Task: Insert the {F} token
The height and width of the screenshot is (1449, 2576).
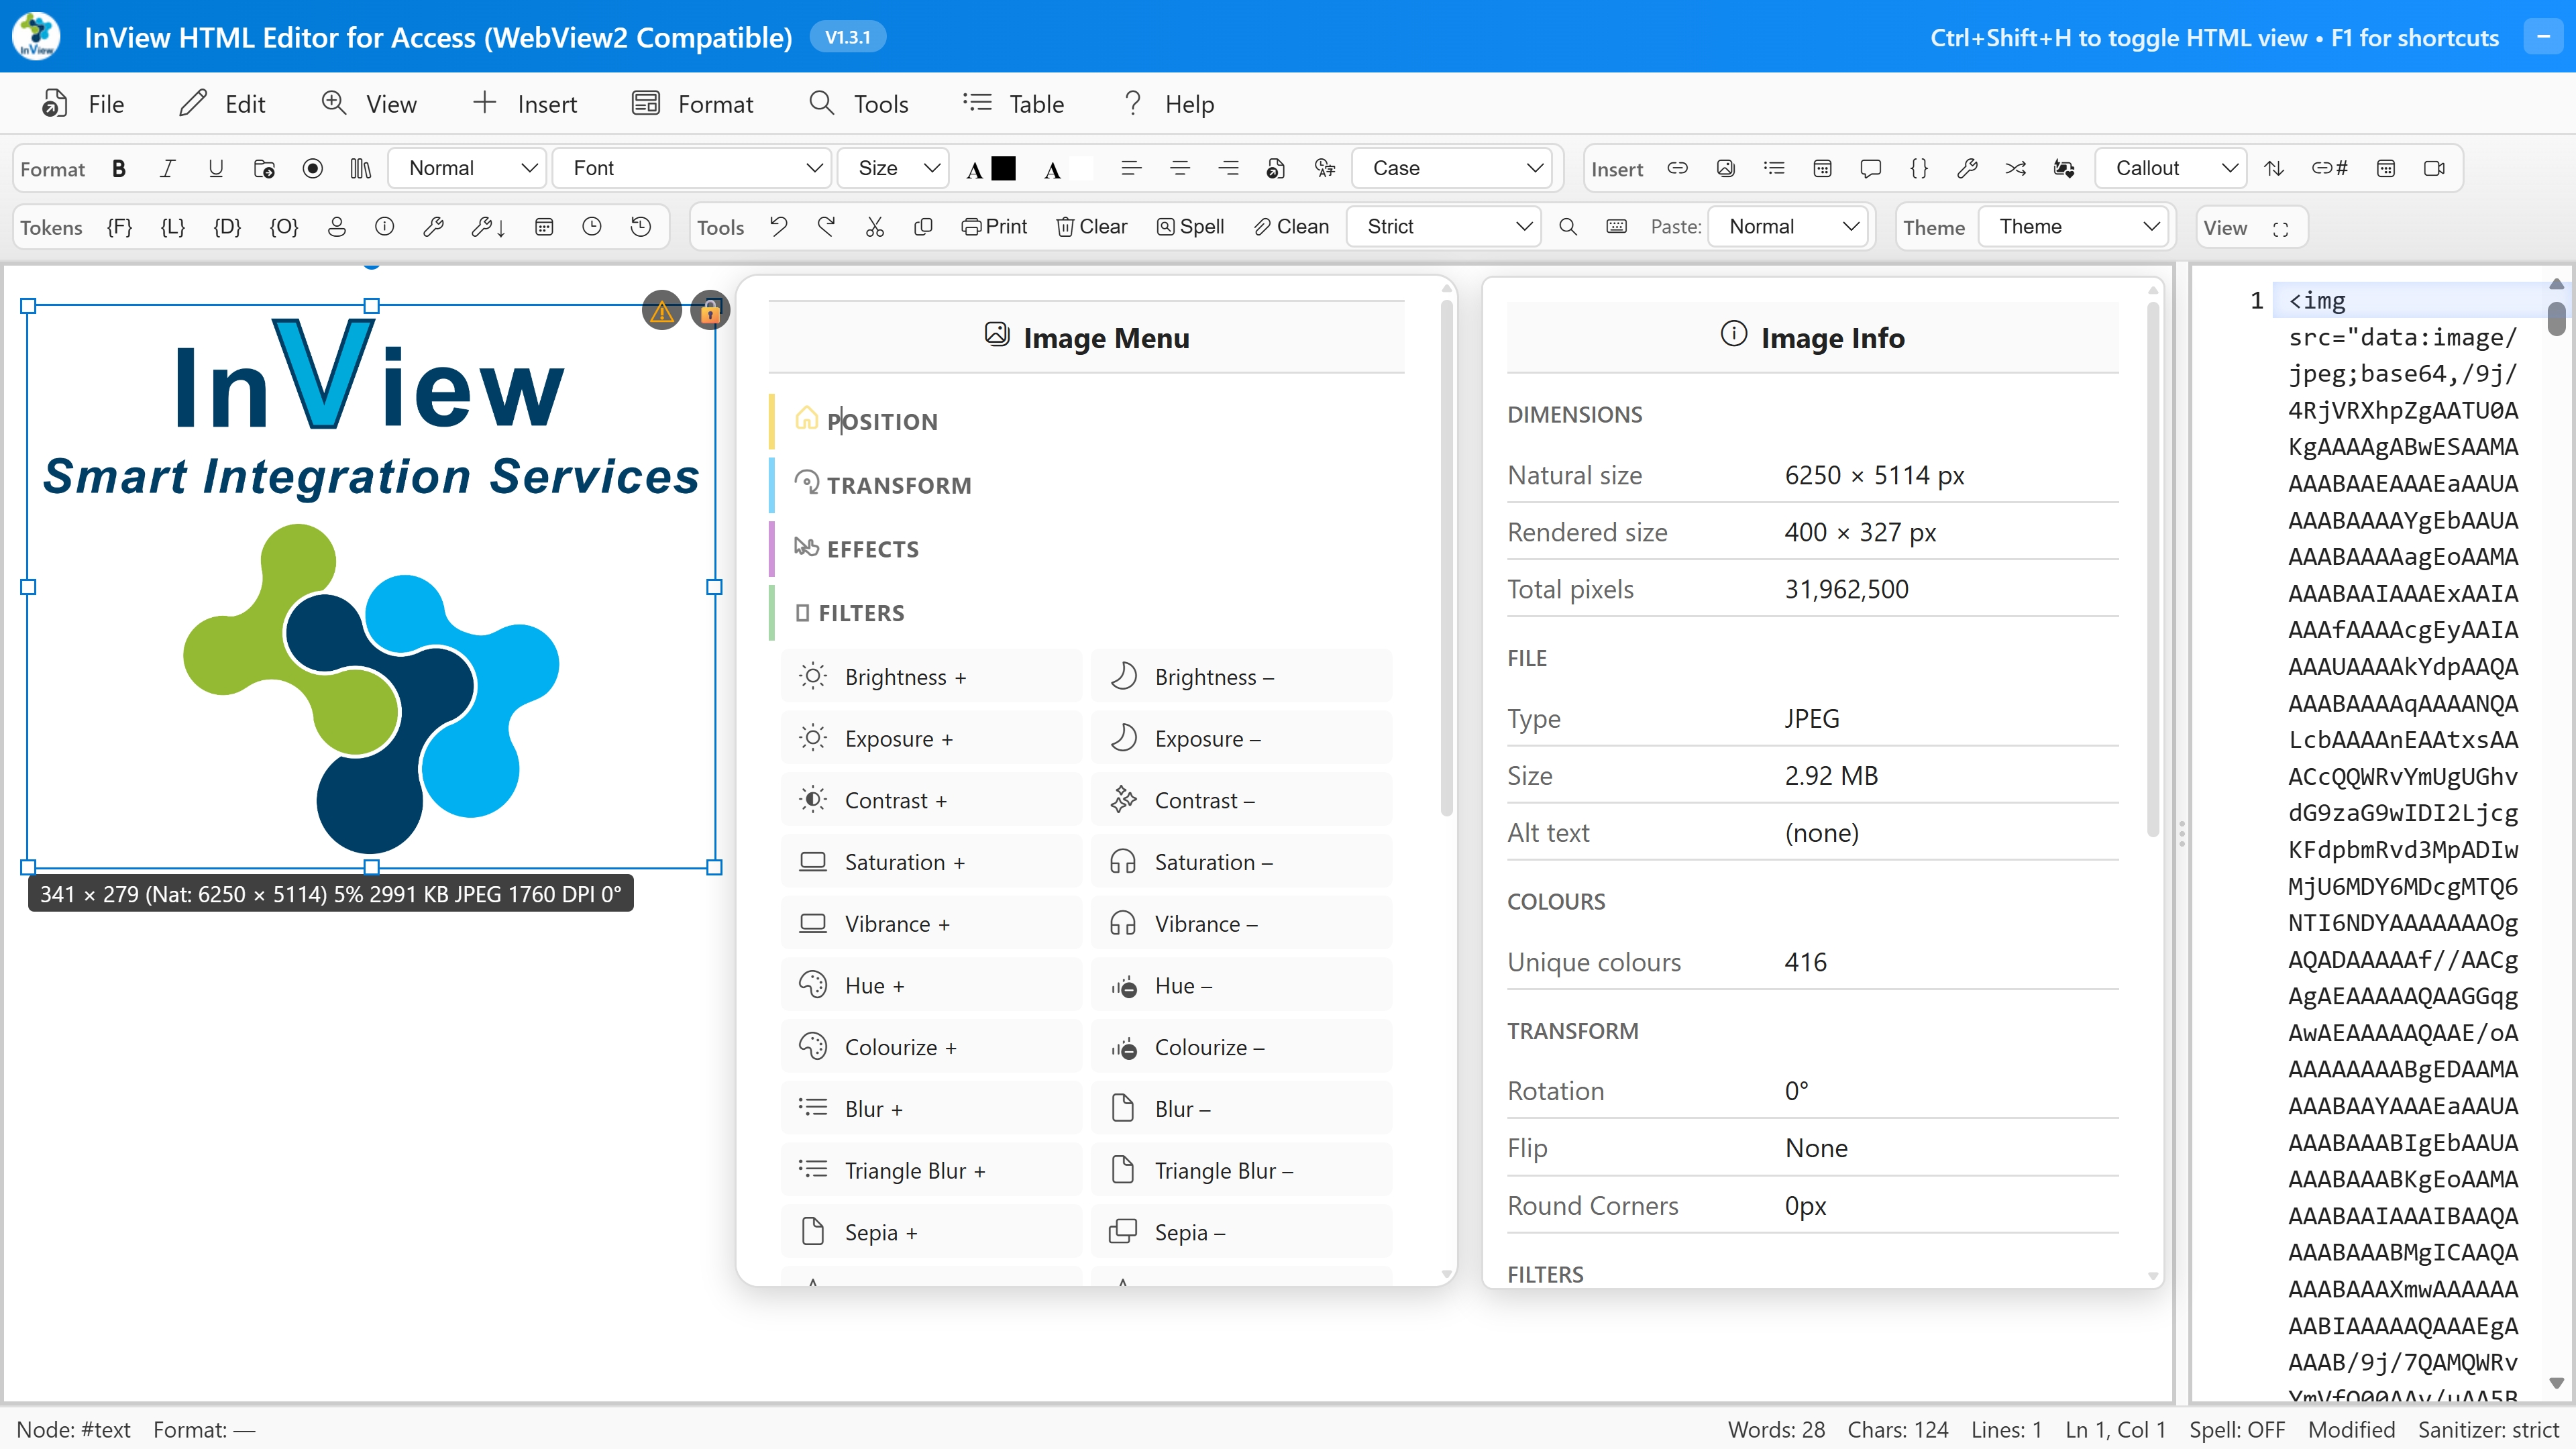Action: (x=119, y=227)
